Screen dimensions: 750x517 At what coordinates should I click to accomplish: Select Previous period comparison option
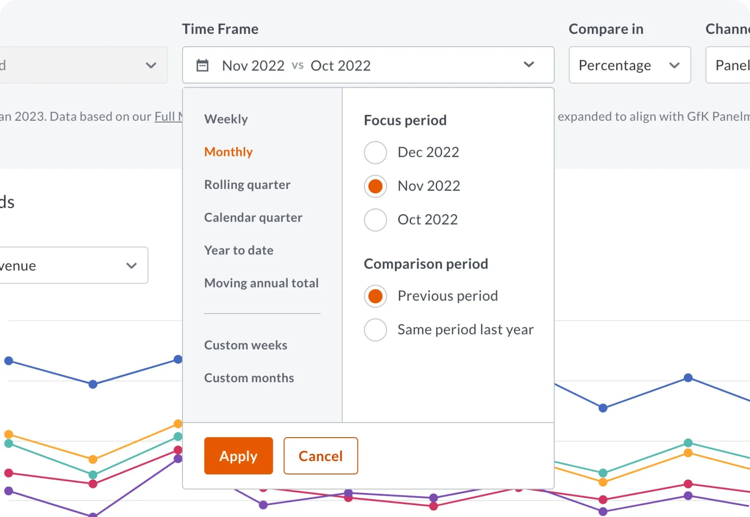click(375, 296)
